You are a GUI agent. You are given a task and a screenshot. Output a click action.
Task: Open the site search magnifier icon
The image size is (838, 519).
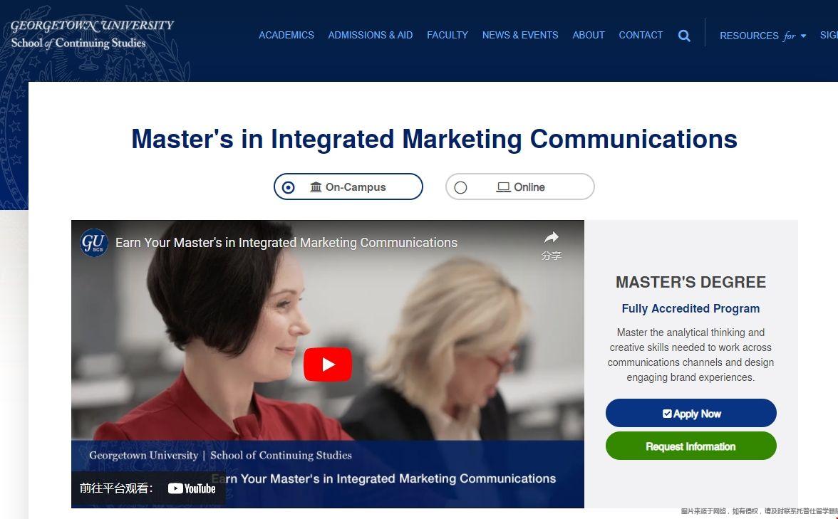click(x=684, y=36)
